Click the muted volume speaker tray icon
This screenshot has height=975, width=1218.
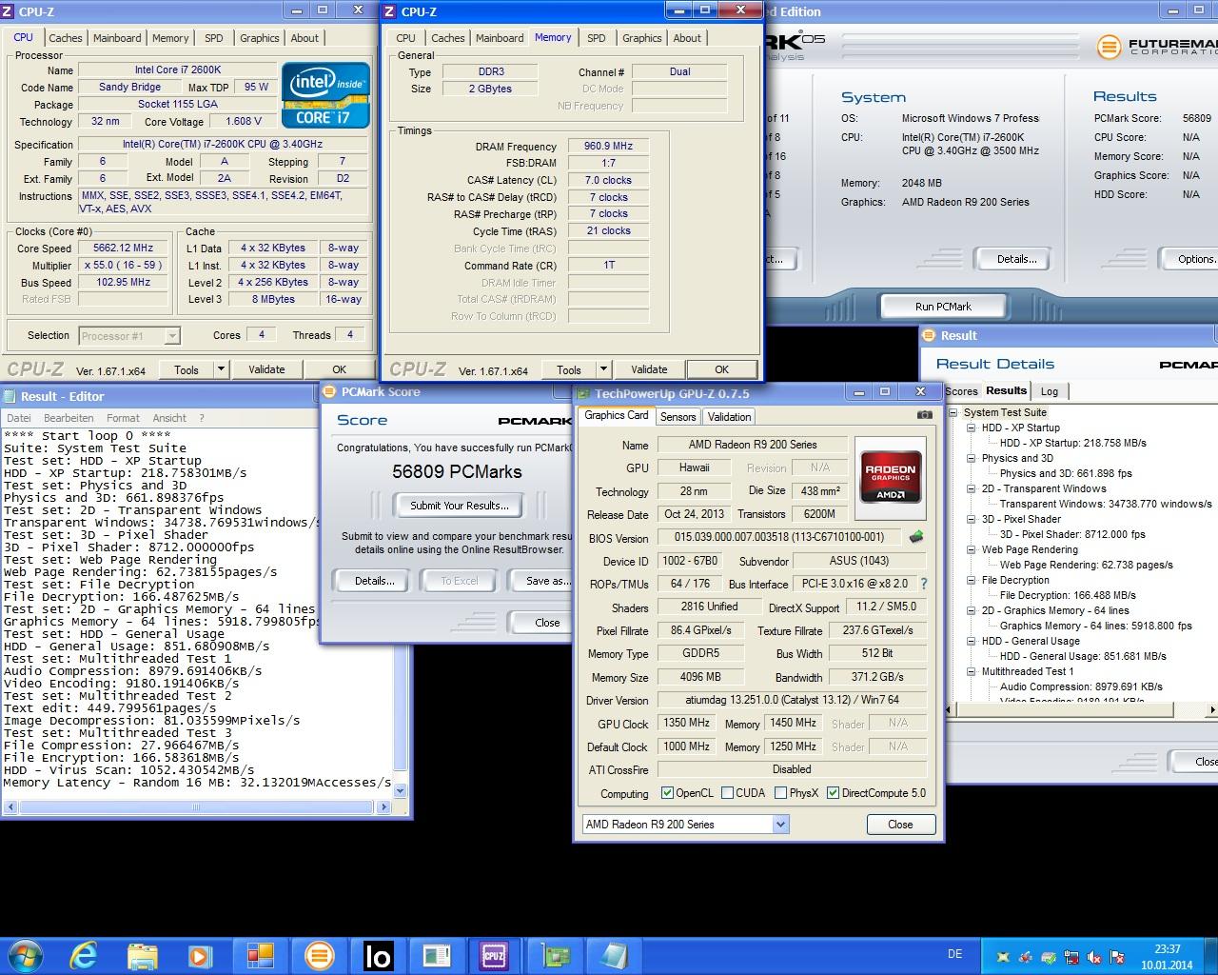click(x=1094, y=957)
